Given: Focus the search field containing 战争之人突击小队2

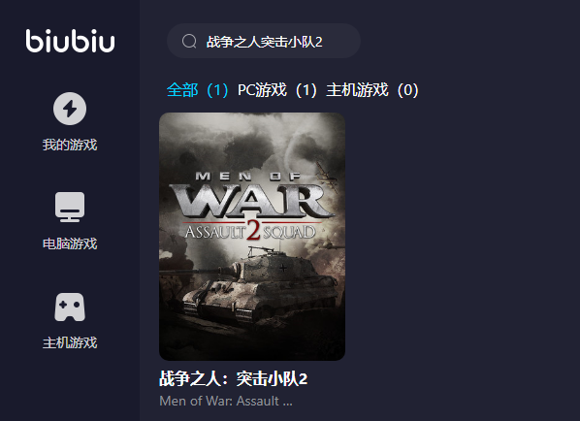Looking at the screenshot, I should point(264,41).
